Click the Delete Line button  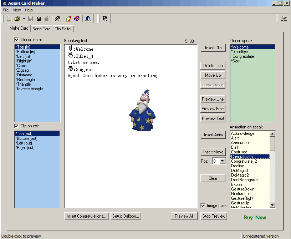[213, 66]
